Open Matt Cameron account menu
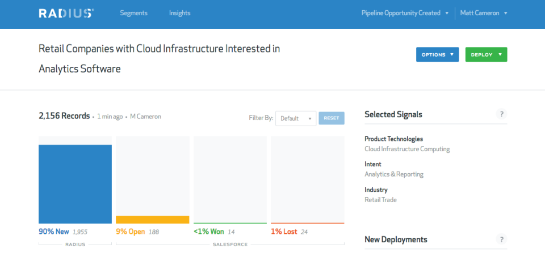Viewport: 545px width, 257px height. click(x=483, y=13)
